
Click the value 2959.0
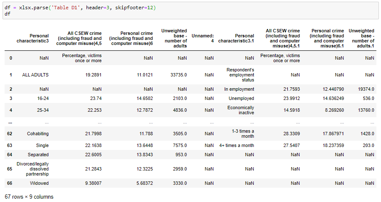coord(180,169)
